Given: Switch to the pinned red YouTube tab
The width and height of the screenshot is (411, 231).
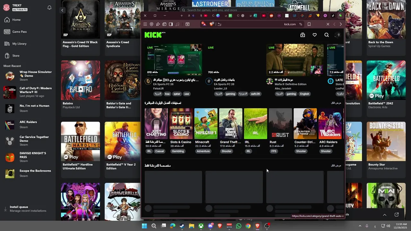Looking at the screenshot, I should 264,15.
